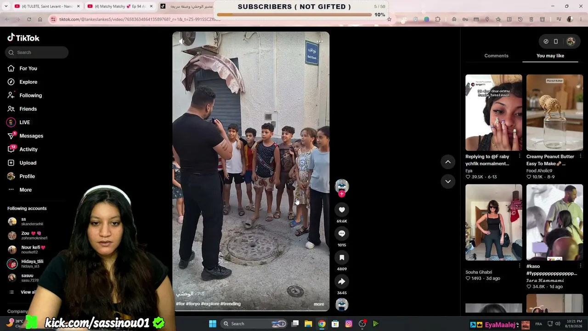Open options for the Souha Ghabri video
Screen dimensions: 588x331
click(x=520, y=266)
